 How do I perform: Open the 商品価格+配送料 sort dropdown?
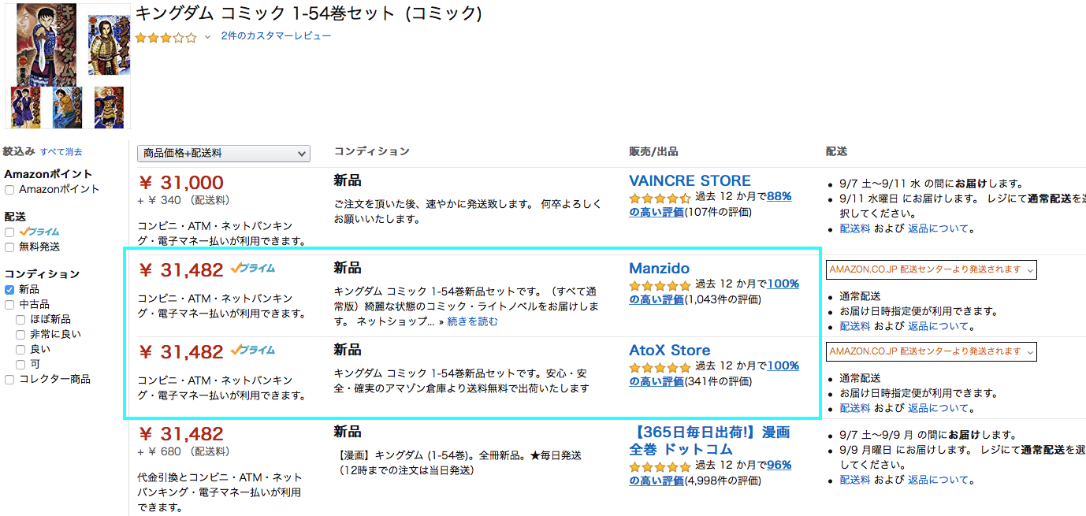224,154
